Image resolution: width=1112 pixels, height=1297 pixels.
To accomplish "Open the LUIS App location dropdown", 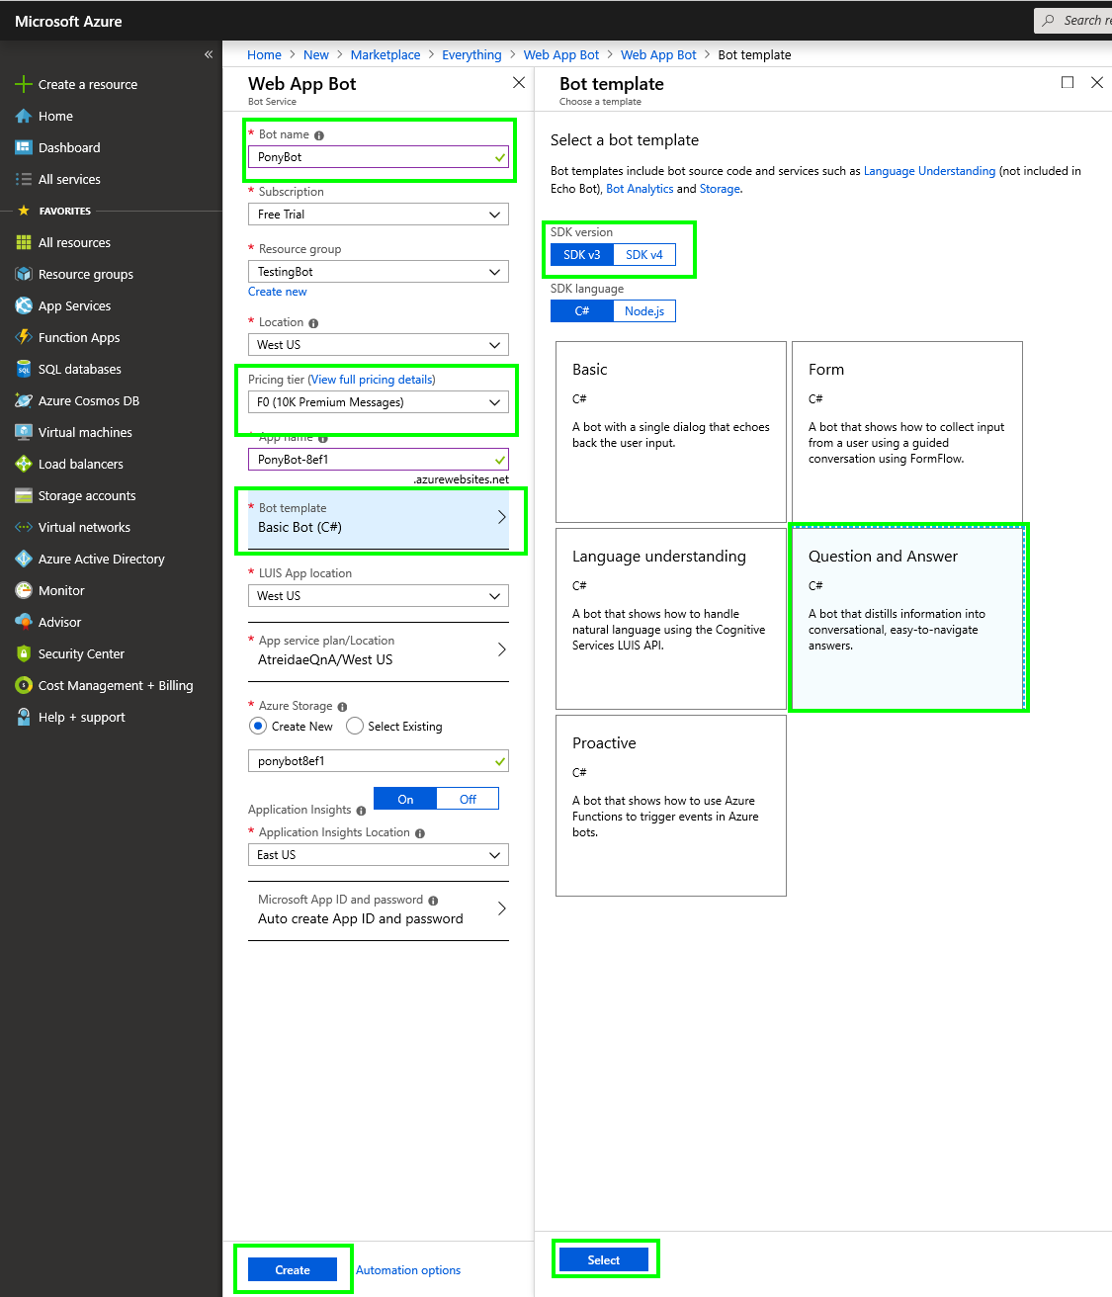I will (379, 596).
